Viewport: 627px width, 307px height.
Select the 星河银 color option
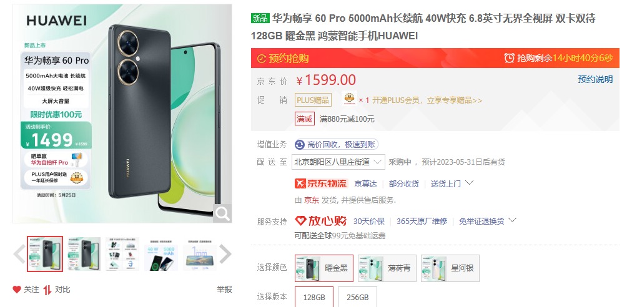pyautogui.click(x=450, y=268)
